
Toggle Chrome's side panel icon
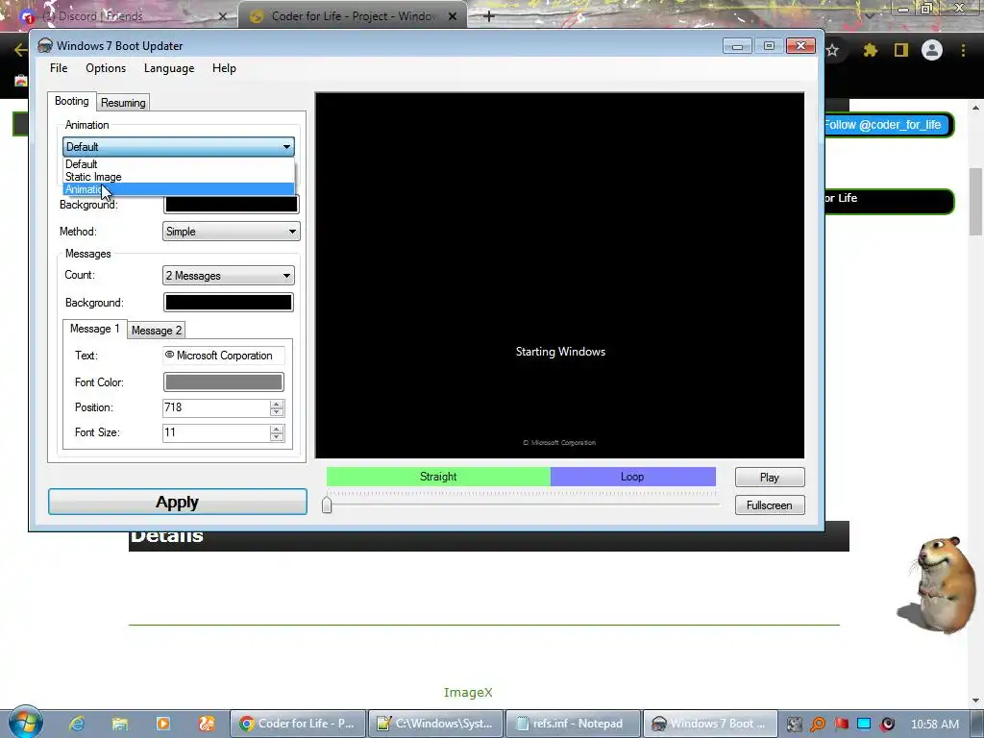pos(901,50)
